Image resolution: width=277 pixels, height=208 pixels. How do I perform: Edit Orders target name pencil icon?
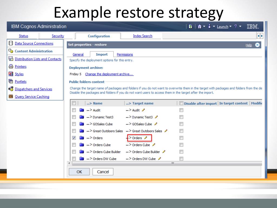(x=146, y=138)
